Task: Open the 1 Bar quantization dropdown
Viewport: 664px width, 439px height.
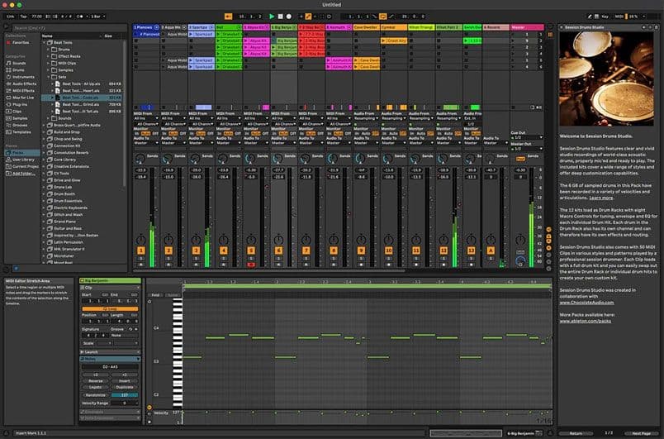Action: (x=97, y=17)
